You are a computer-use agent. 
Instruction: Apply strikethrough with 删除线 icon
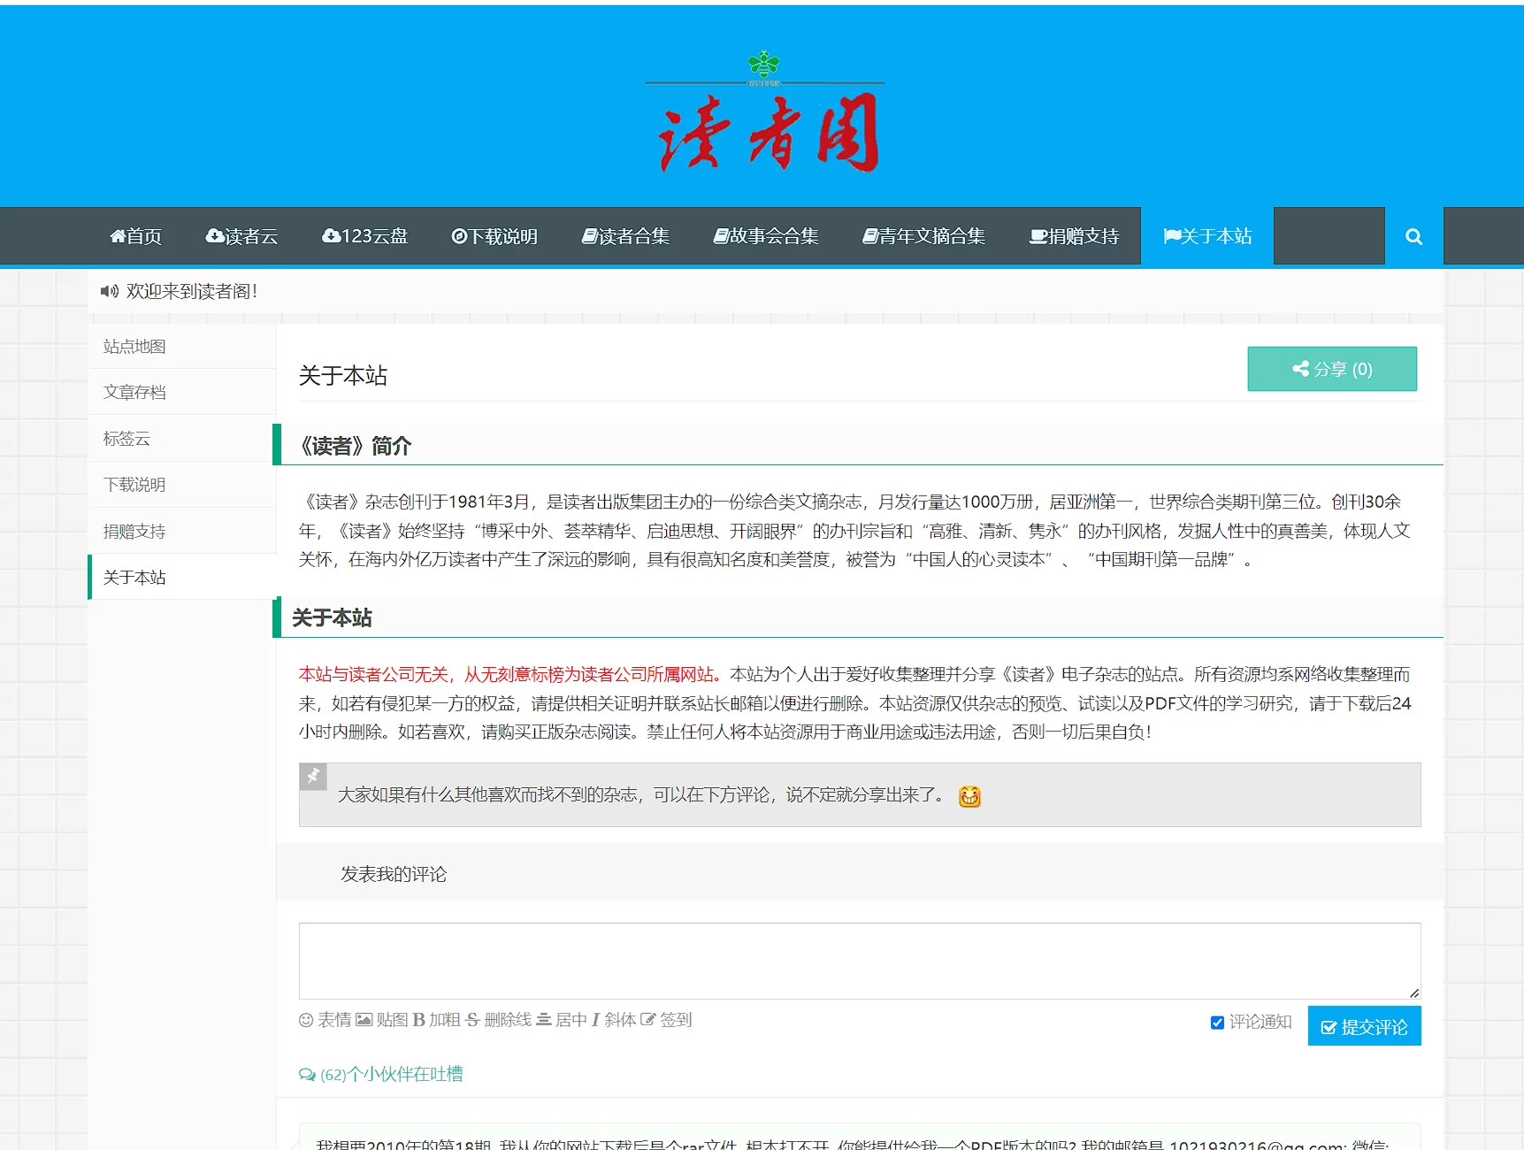[473, 1020]
